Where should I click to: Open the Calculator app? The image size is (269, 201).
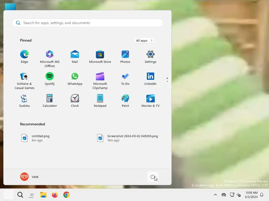tap(50, 101)
